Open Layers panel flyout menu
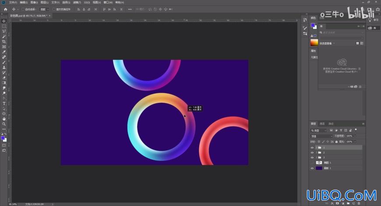Image resolution: width=381 pixels, height=206 pixels. click(x=363, y=124)
